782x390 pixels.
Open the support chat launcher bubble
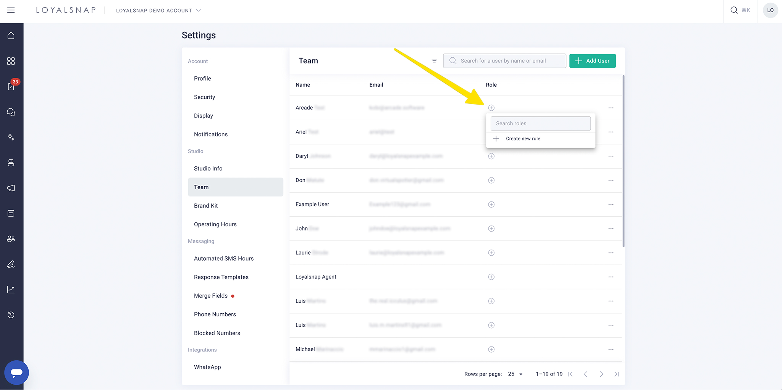(16, 372)
